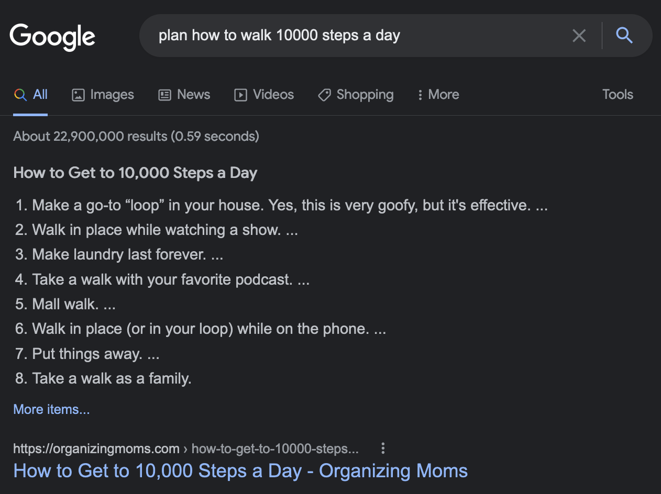Open the Organizing Moms result title link

tap(240, 470)
